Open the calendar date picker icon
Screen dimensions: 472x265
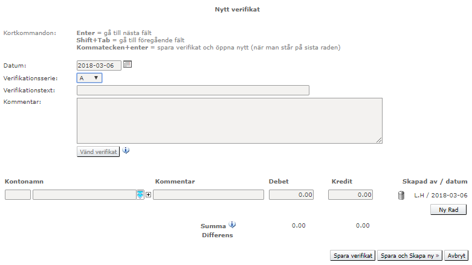click(x=128, y=65)
